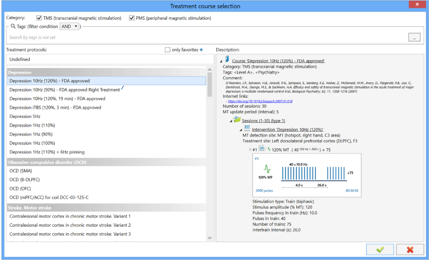
Task: Collapse the Course tree node
Action: (x=220, y=61)
